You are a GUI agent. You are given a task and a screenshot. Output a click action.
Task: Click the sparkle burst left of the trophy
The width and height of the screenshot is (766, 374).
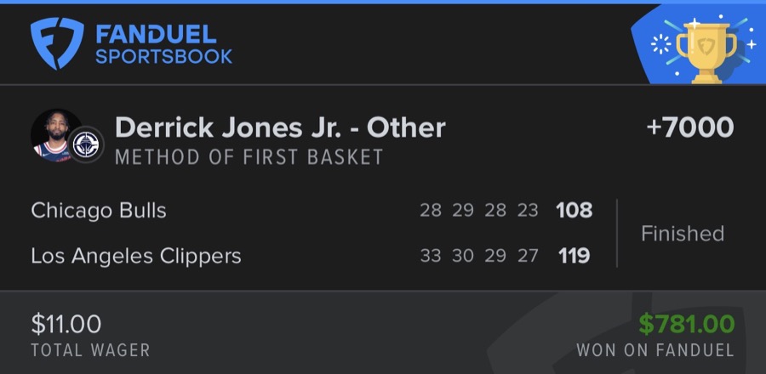[x=660, y=44]
